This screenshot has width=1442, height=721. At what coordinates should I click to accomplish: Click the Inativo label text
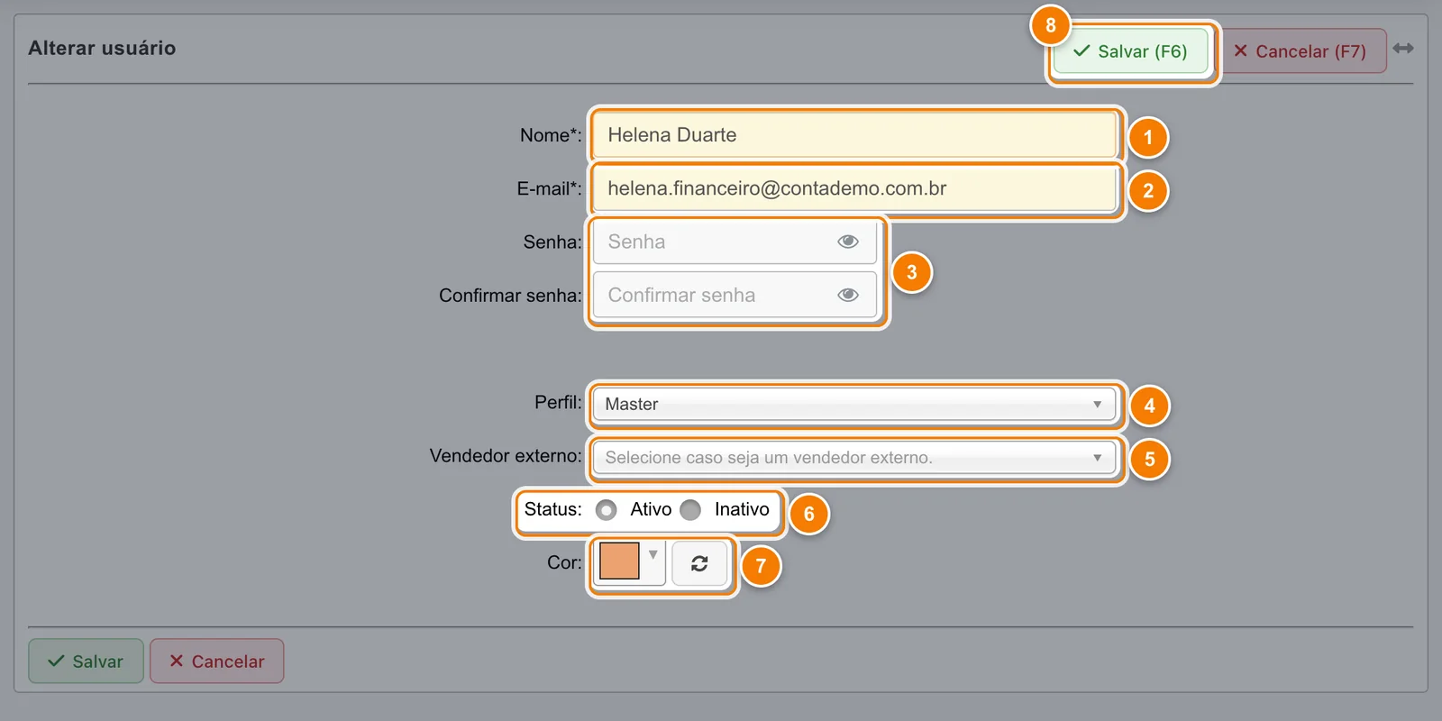742,509
